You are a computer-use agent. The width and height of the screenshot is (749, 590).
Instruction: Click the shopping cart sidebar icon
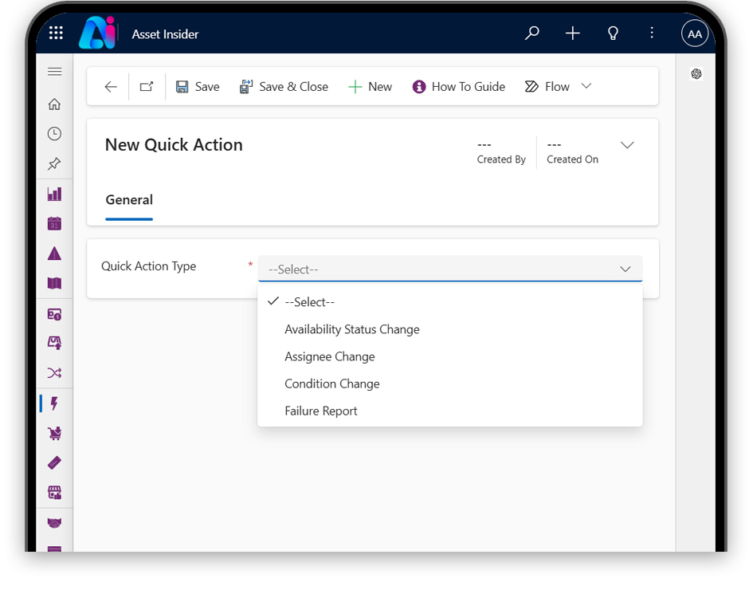coord(54,432)
